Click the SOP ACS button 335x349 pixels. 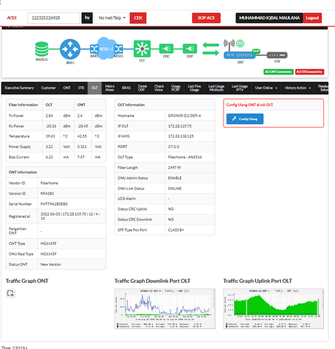[206, 18]
